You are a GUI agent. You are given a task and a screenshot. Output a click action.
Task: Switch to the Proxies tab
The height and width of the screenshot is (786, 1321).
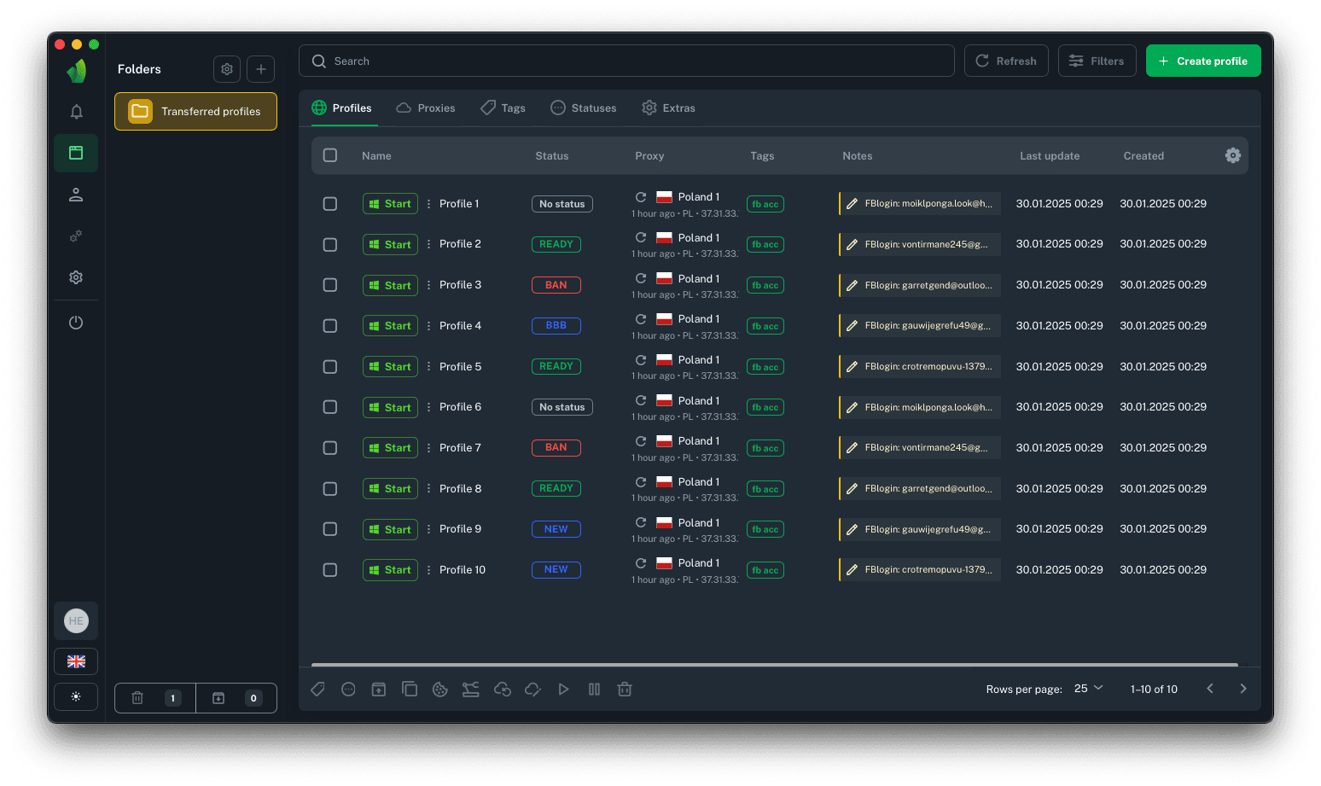pos(426,108)
